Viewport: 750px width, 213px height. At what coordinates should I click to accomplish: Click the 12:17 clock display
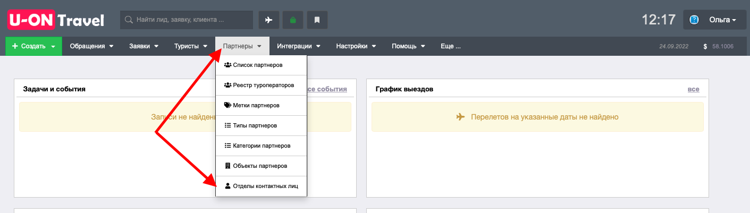click(x=658, y=20)
